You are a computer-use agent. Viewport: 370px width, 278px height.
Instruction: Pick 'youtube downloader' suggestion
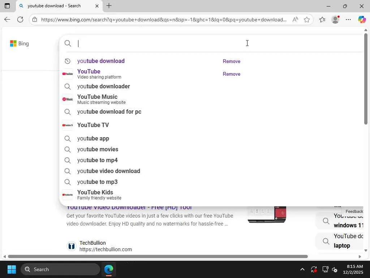point(104,86)
